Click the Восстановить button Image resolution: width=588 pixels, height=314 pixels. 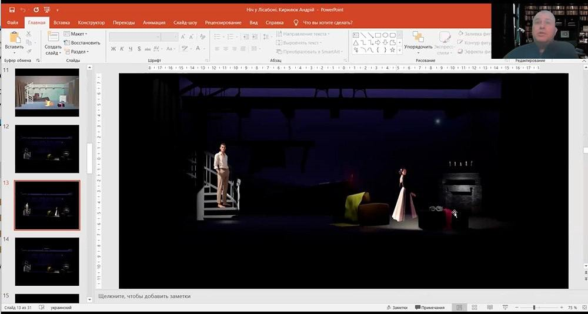click(82, 43)
